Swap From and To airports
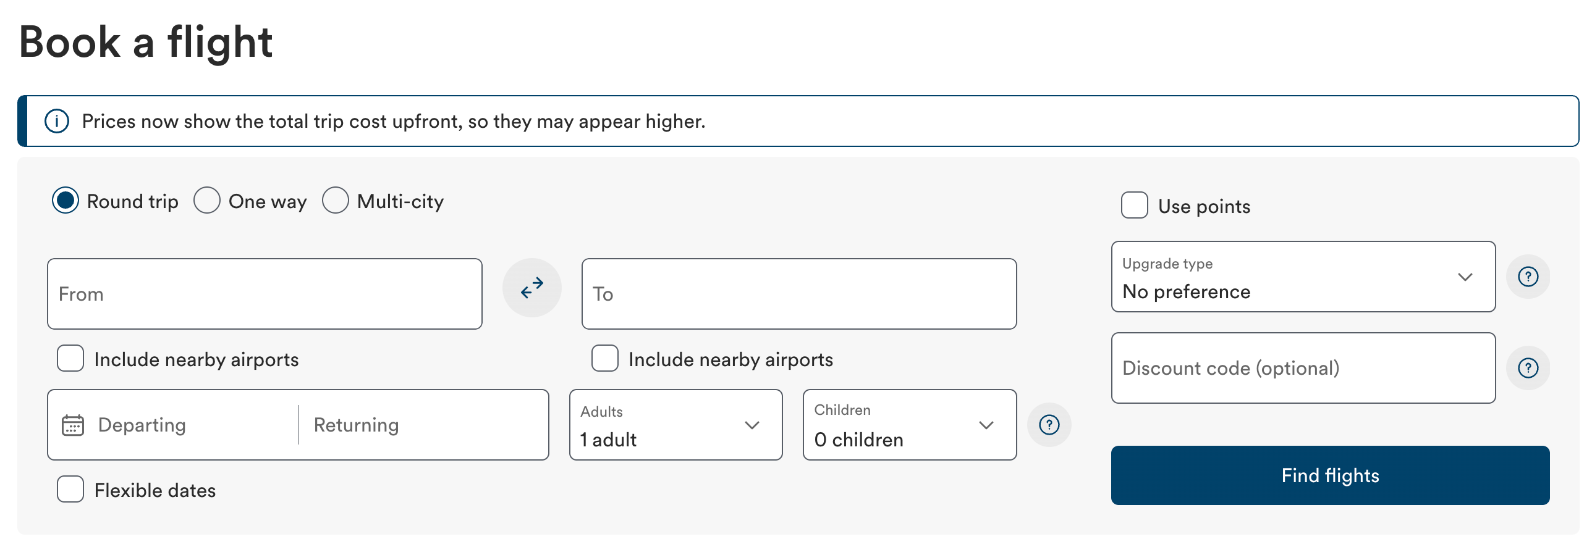 (x=531, y=288)
